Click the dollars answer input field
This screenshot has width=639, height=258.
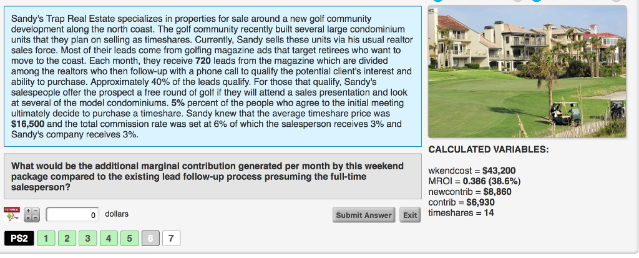(x=72, y=214)
